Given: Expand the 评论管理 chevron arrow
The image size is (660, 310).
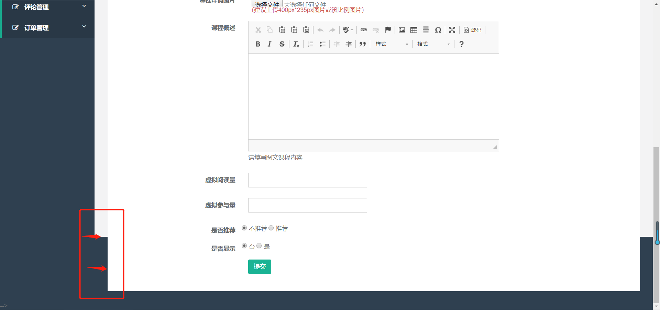Looking at the screenshot, I should 84,6.
